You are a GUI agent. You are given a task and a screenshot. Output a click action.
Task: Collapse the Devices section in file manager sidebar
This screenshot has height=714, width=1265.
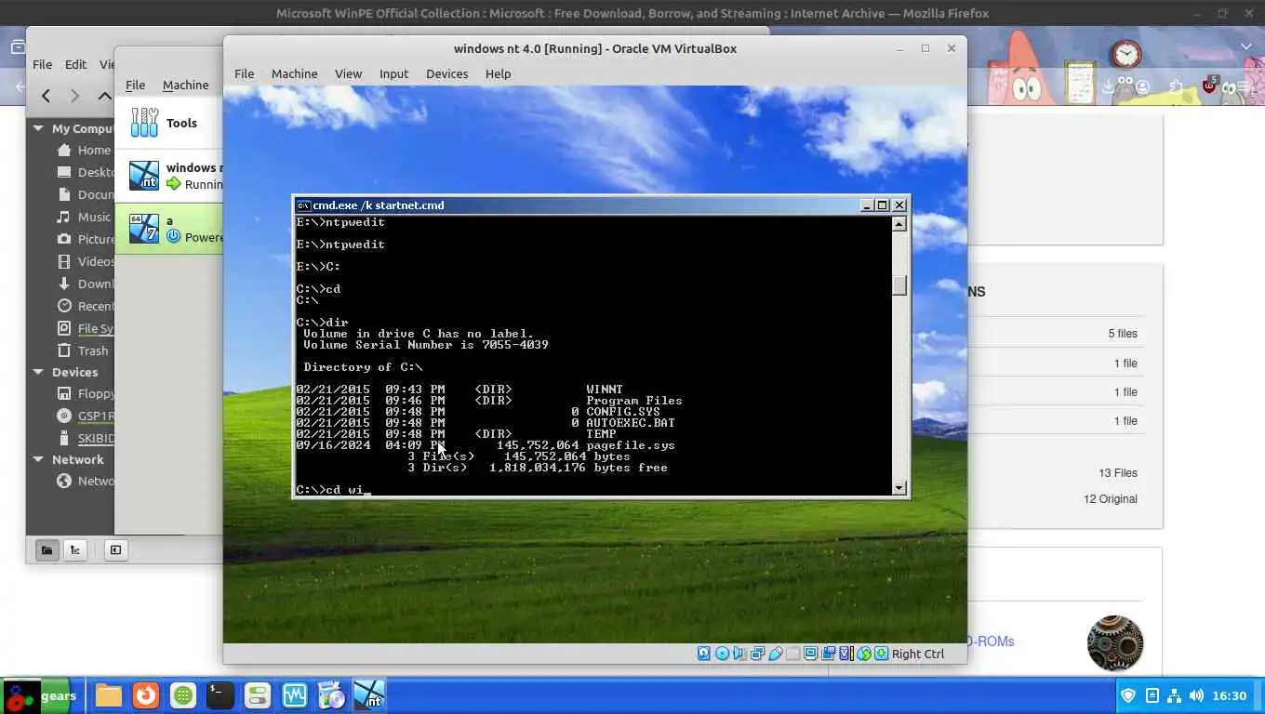(38, 372)
